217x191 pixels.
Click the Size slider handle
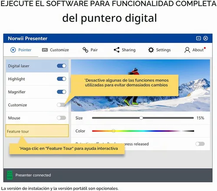click(141, 118)
